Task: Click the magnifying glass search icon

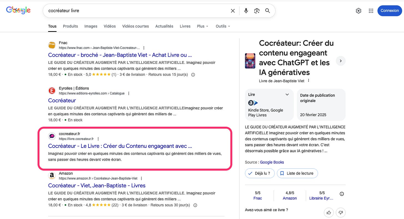Action: pyautogui.click(x=267, y=11)
